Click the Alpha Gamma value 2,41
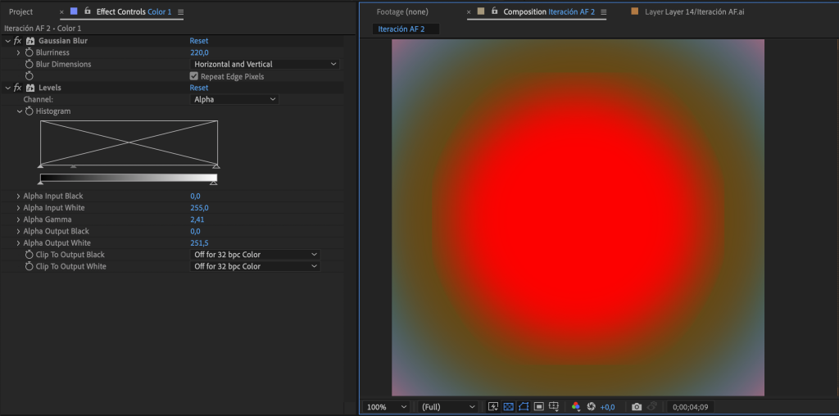Image resolution: width=839 pixels, height=416 pixels. tap(197, 219)
